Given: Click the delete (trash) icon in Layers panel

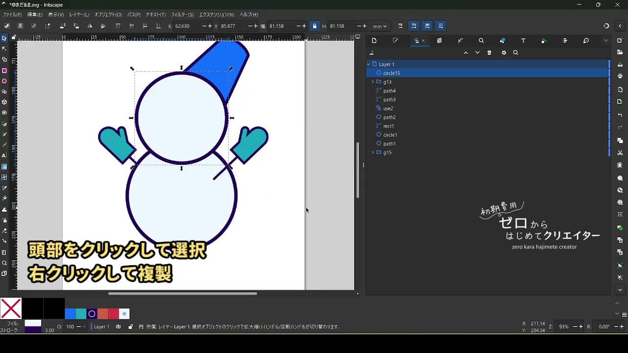Looking at the screenshot, I should pos(489,53).
